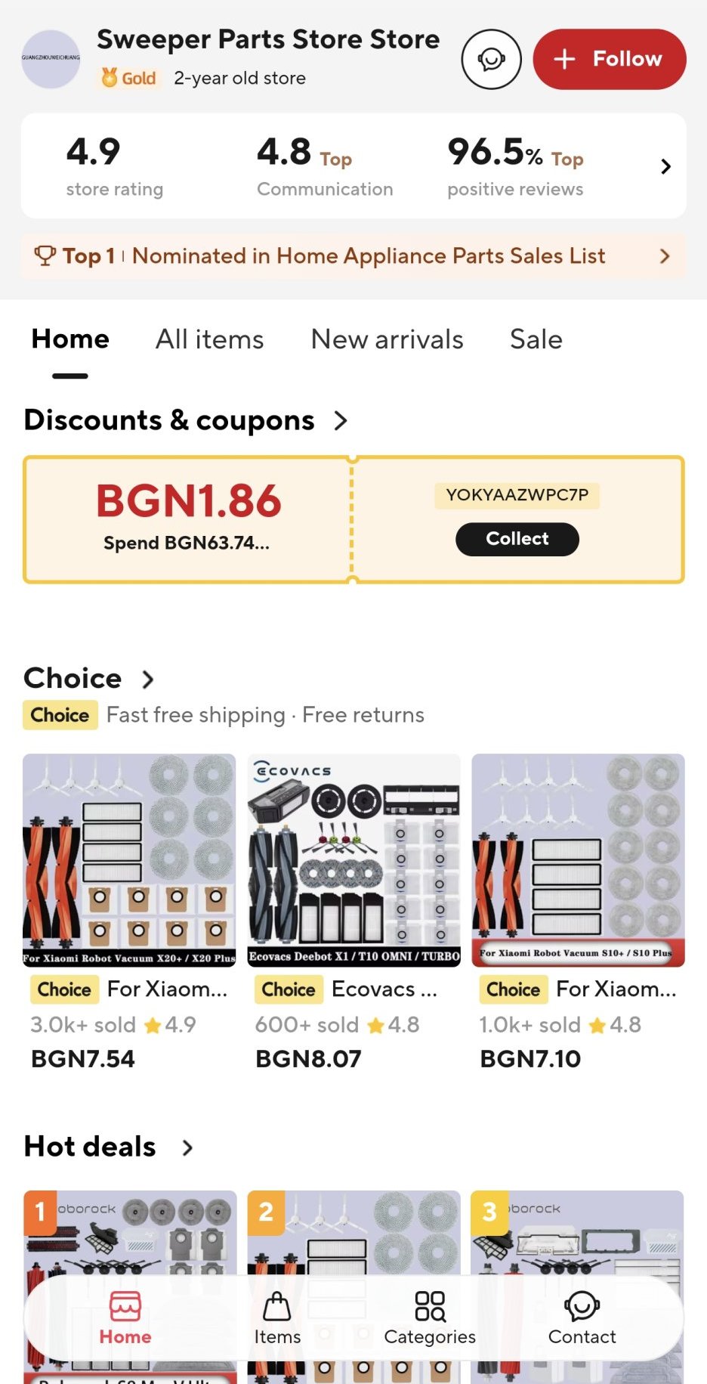Viewport: 707px width, 1384px height.
Task: Open Home in the bottom navigation bar
Action: (125, 1317)
